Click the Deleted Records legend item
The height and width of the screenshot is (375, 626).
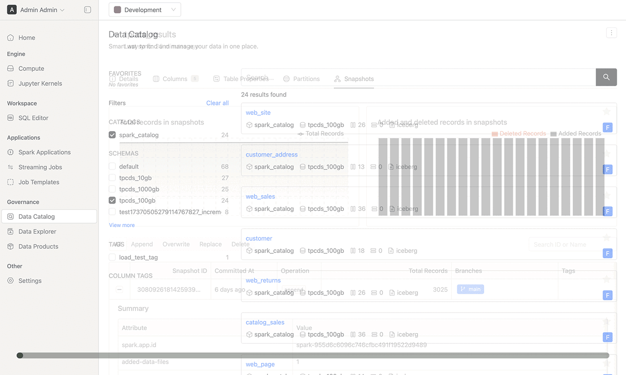pos(518,133)
